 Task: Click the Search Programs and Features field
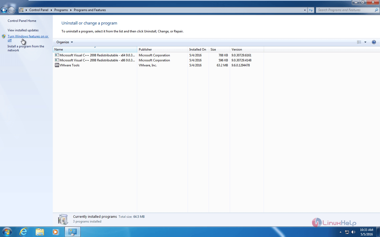click(x=345, y=10)
